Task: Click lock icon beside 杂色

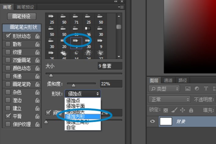Action: 37,92
